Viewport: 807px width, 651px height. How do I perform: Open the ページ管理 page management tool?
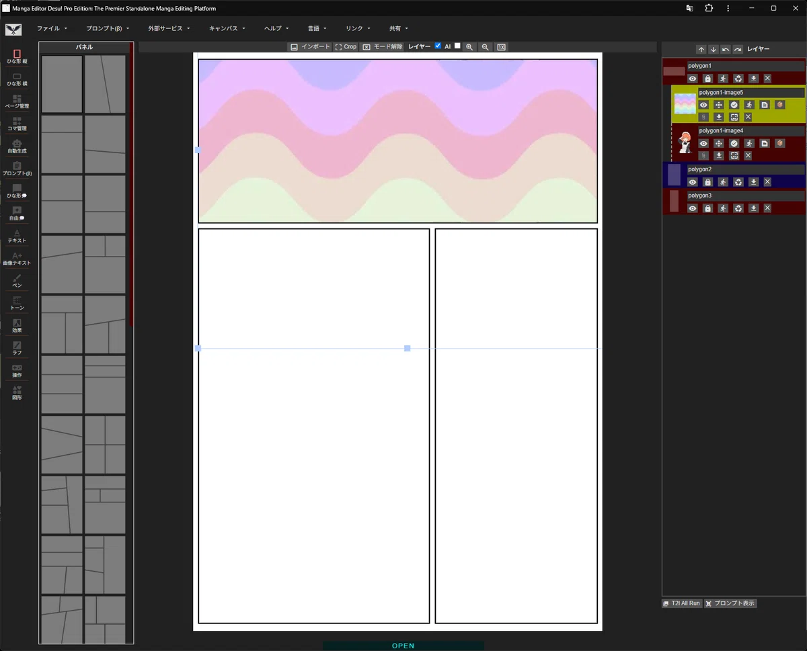[17, 101]
